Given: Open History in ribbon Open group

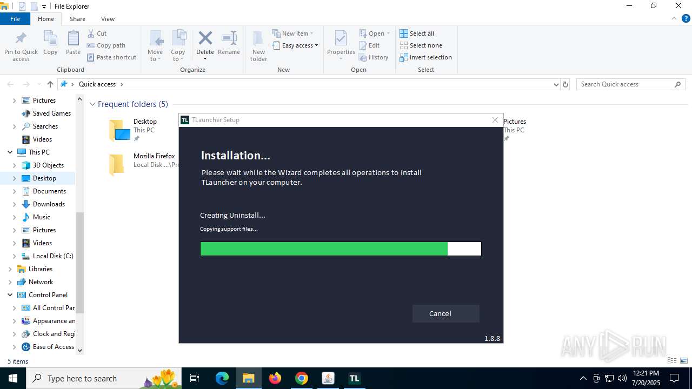Looking at the screenshot, I should (374, 57).
